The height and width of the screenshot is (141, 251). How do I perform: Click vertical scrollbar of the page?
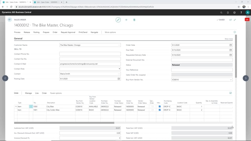236,56
